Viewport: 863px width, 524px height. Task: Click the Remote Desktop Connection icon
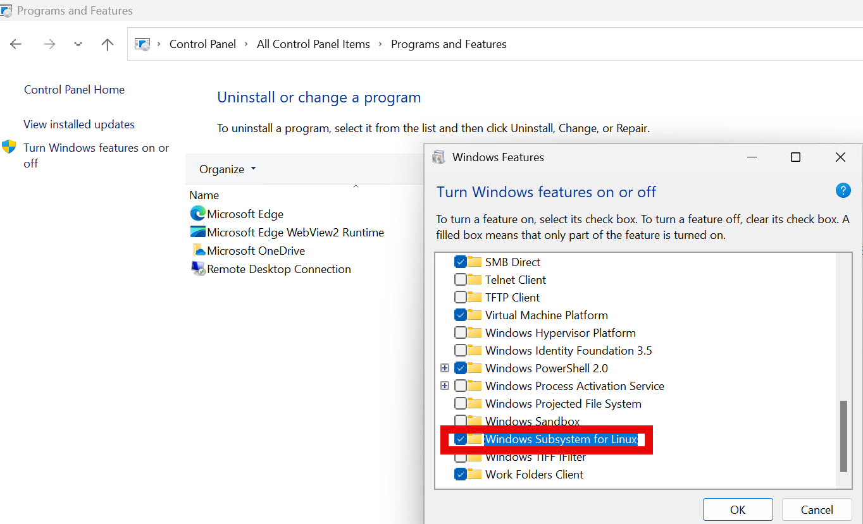pos(198,269)
